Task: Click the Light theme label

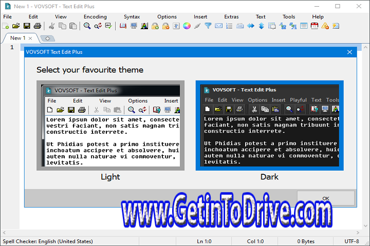Action: coord(110,177)
